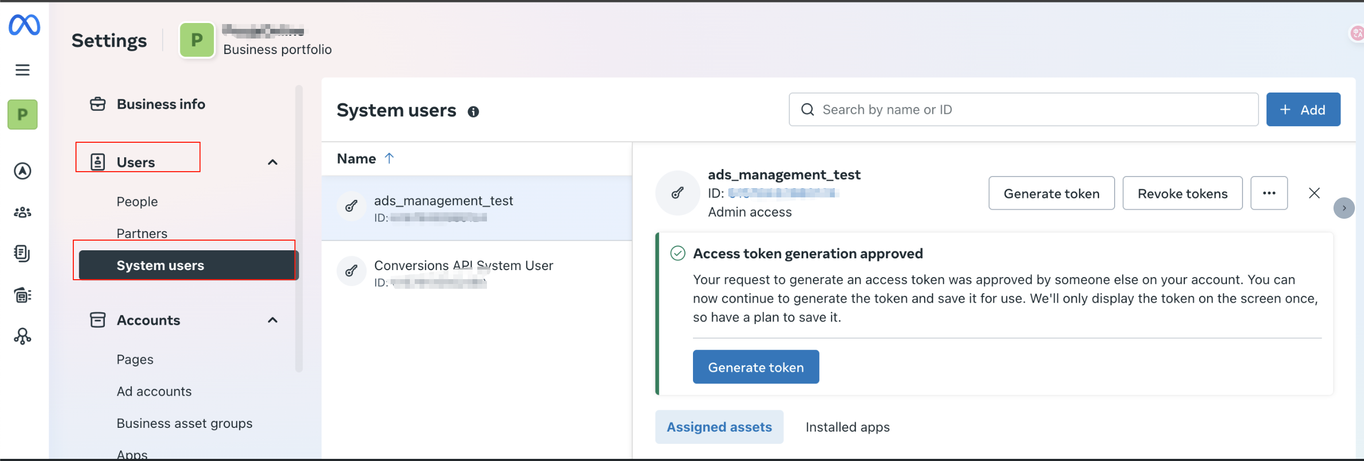Switch to the Installed apps tab
The image size is (1364, 461).
[847, 427]
